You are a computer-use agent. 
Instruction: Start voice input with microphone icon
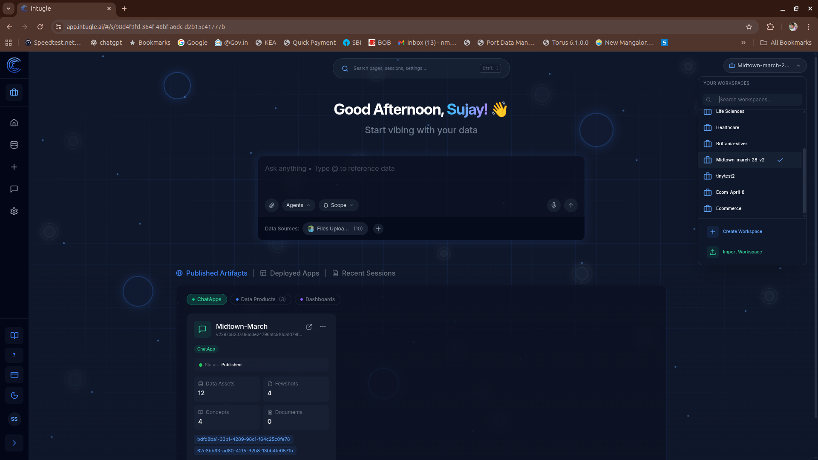(x=554, y=205)
